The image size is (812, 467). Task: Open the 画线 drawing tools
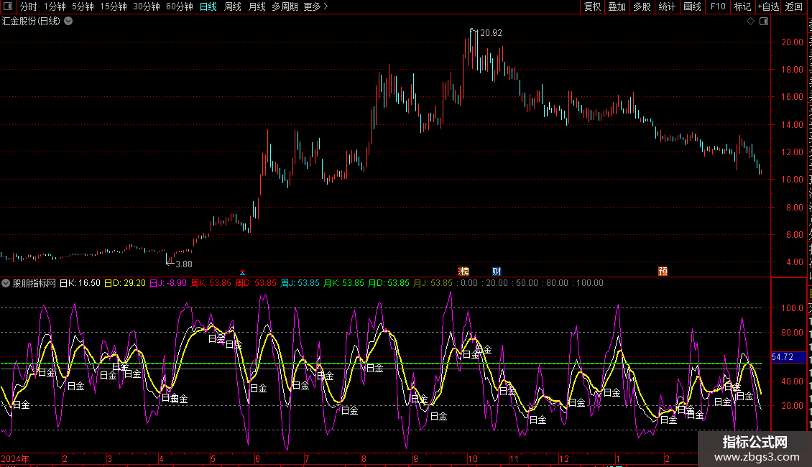(692, 6)
